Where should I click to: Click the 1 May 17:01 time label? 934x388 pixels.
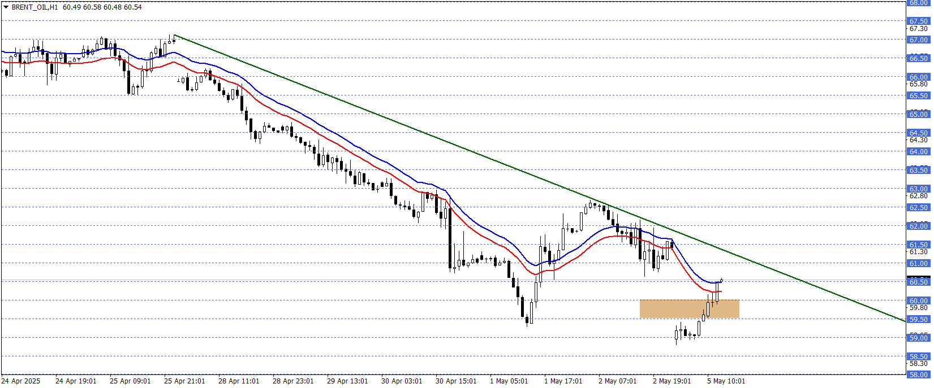[x=563, y=381]
